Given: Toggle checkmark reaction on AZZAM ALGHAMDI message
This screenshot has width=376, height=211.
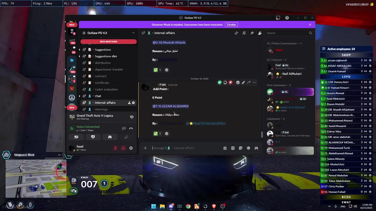Looking at the screenshot, I should [x=157, y=134].
